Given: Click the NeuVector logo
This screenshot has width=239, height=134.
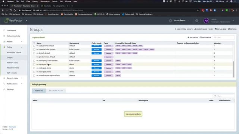Looking at the screenshot, I should tap(13, 20).
